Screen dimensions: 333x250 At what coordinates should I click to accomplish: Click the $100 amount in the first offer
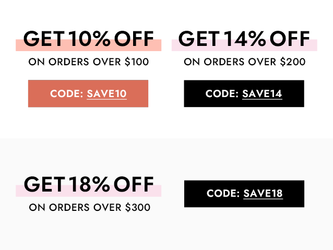point(137,62)
